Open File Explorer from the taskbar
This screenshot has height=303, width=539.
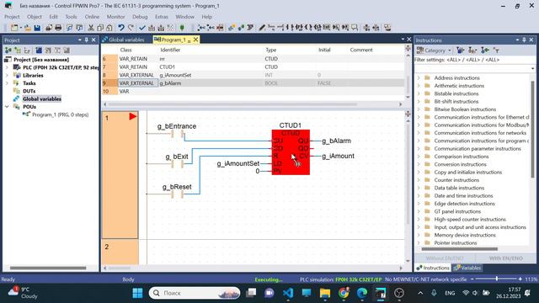325,293
